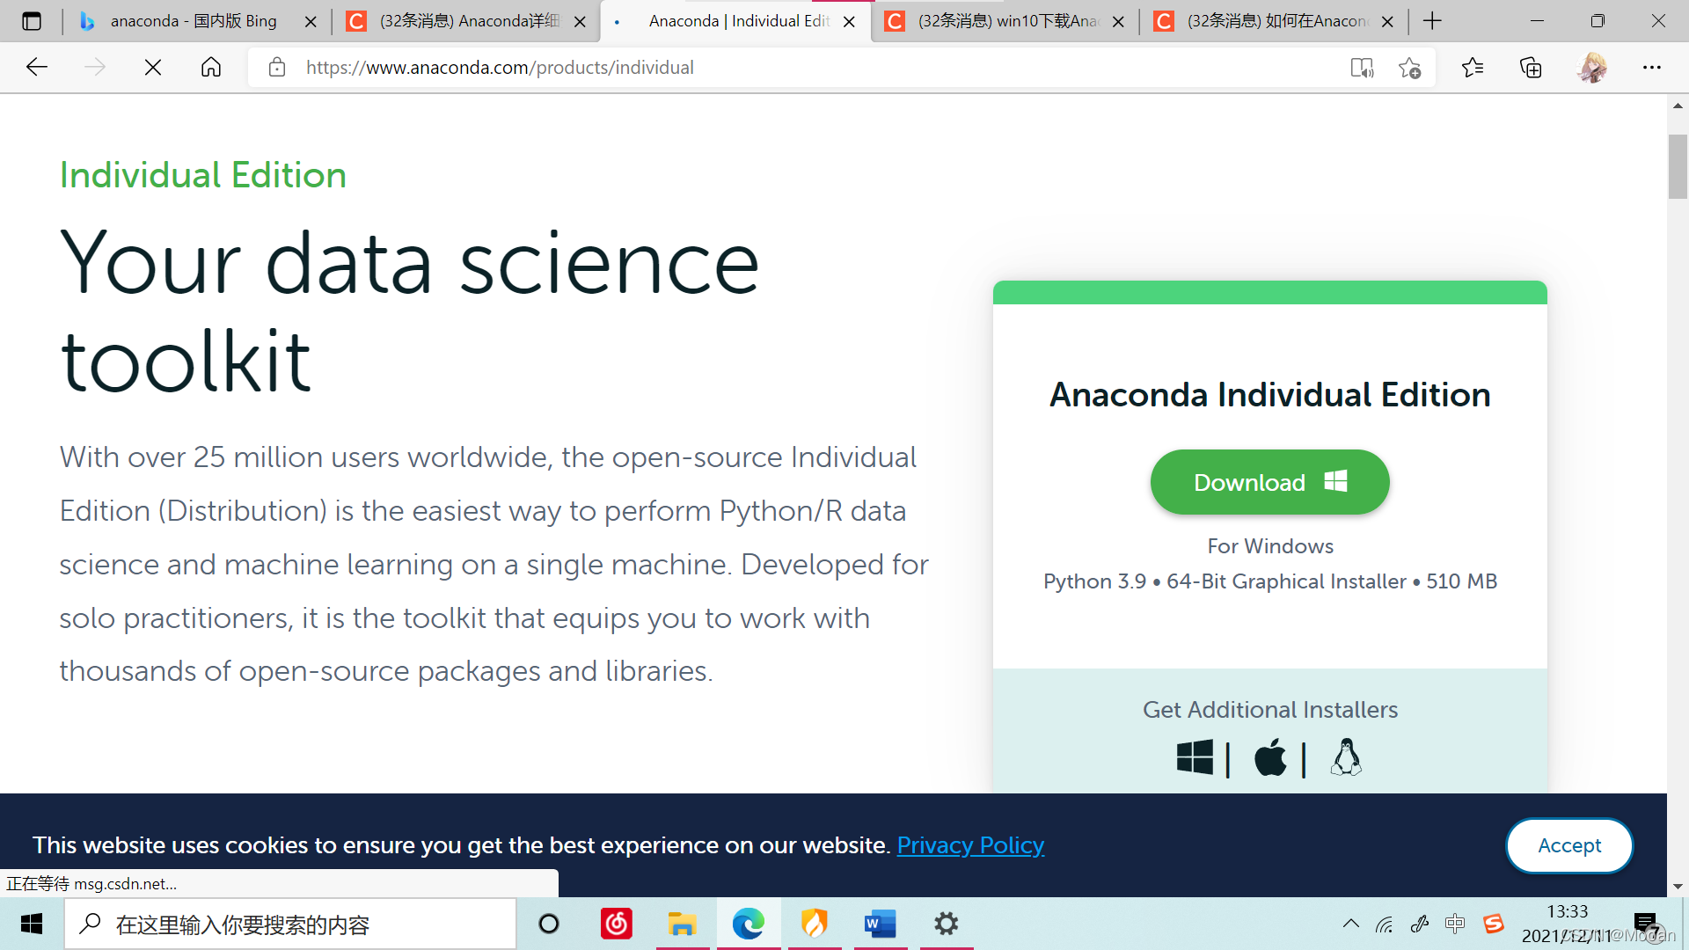Open the Privacy Policy link
This screenshot has height=950, width=1689.
970,845
